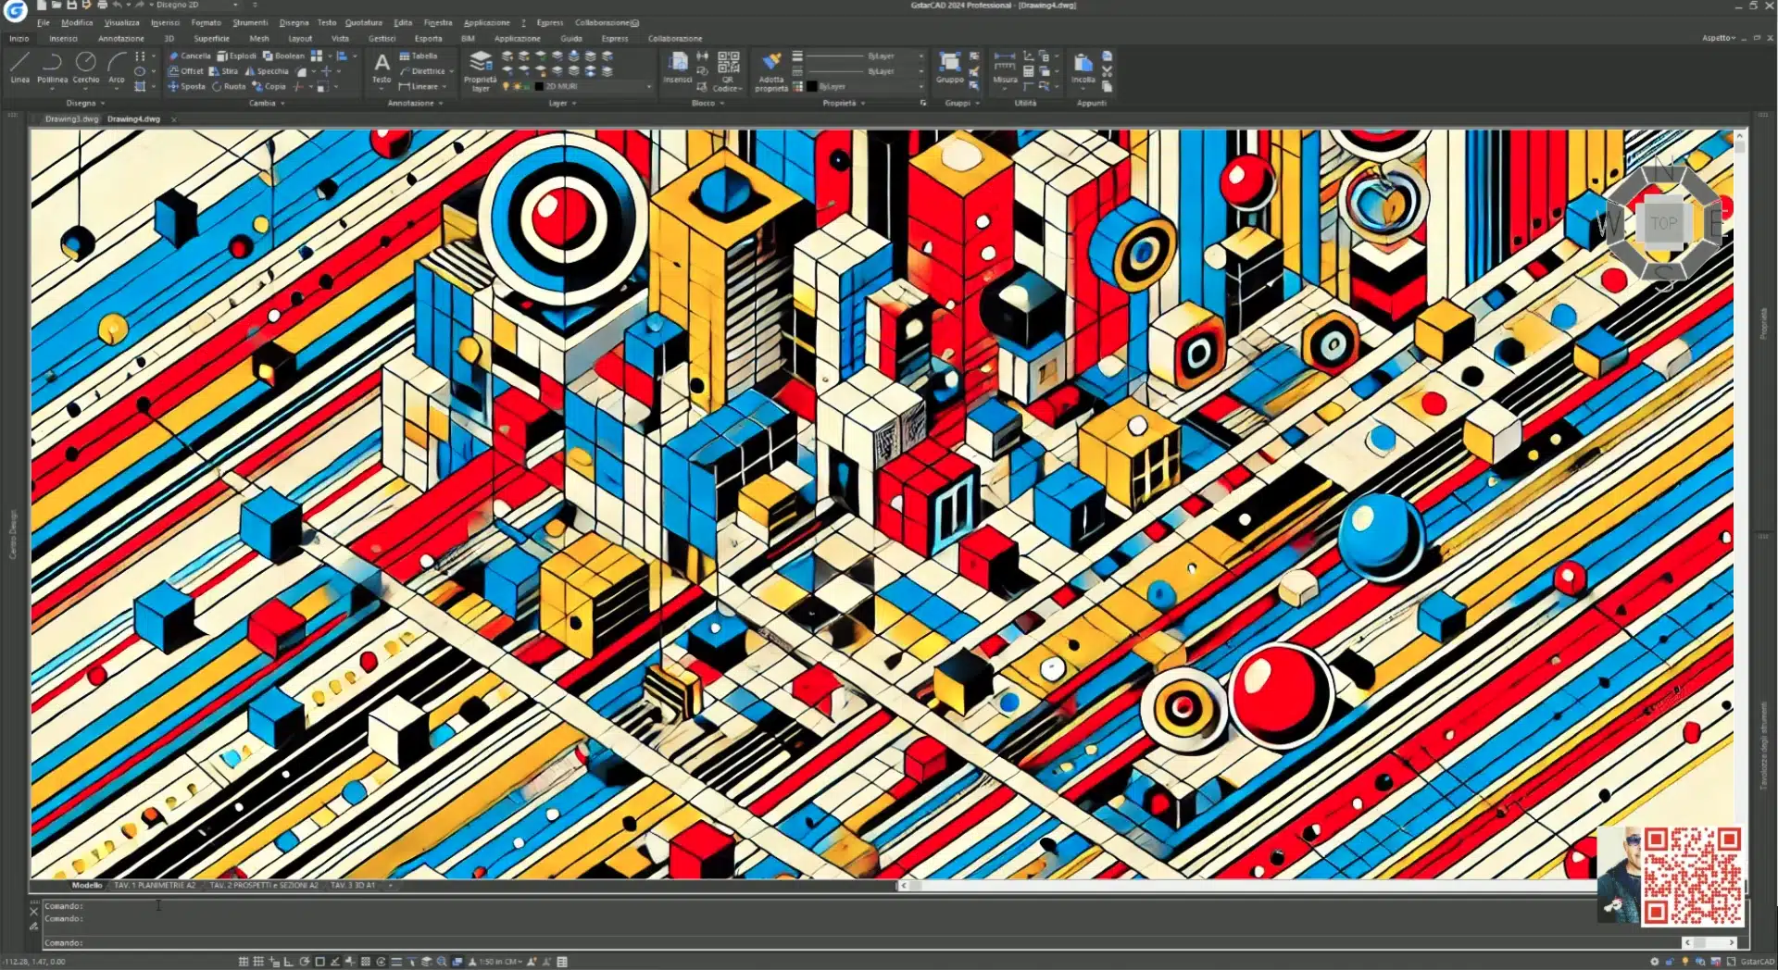1778x970 pixels.
Task: Switch to the Drawing3.dwg document tab
Action: coord(71,118)
